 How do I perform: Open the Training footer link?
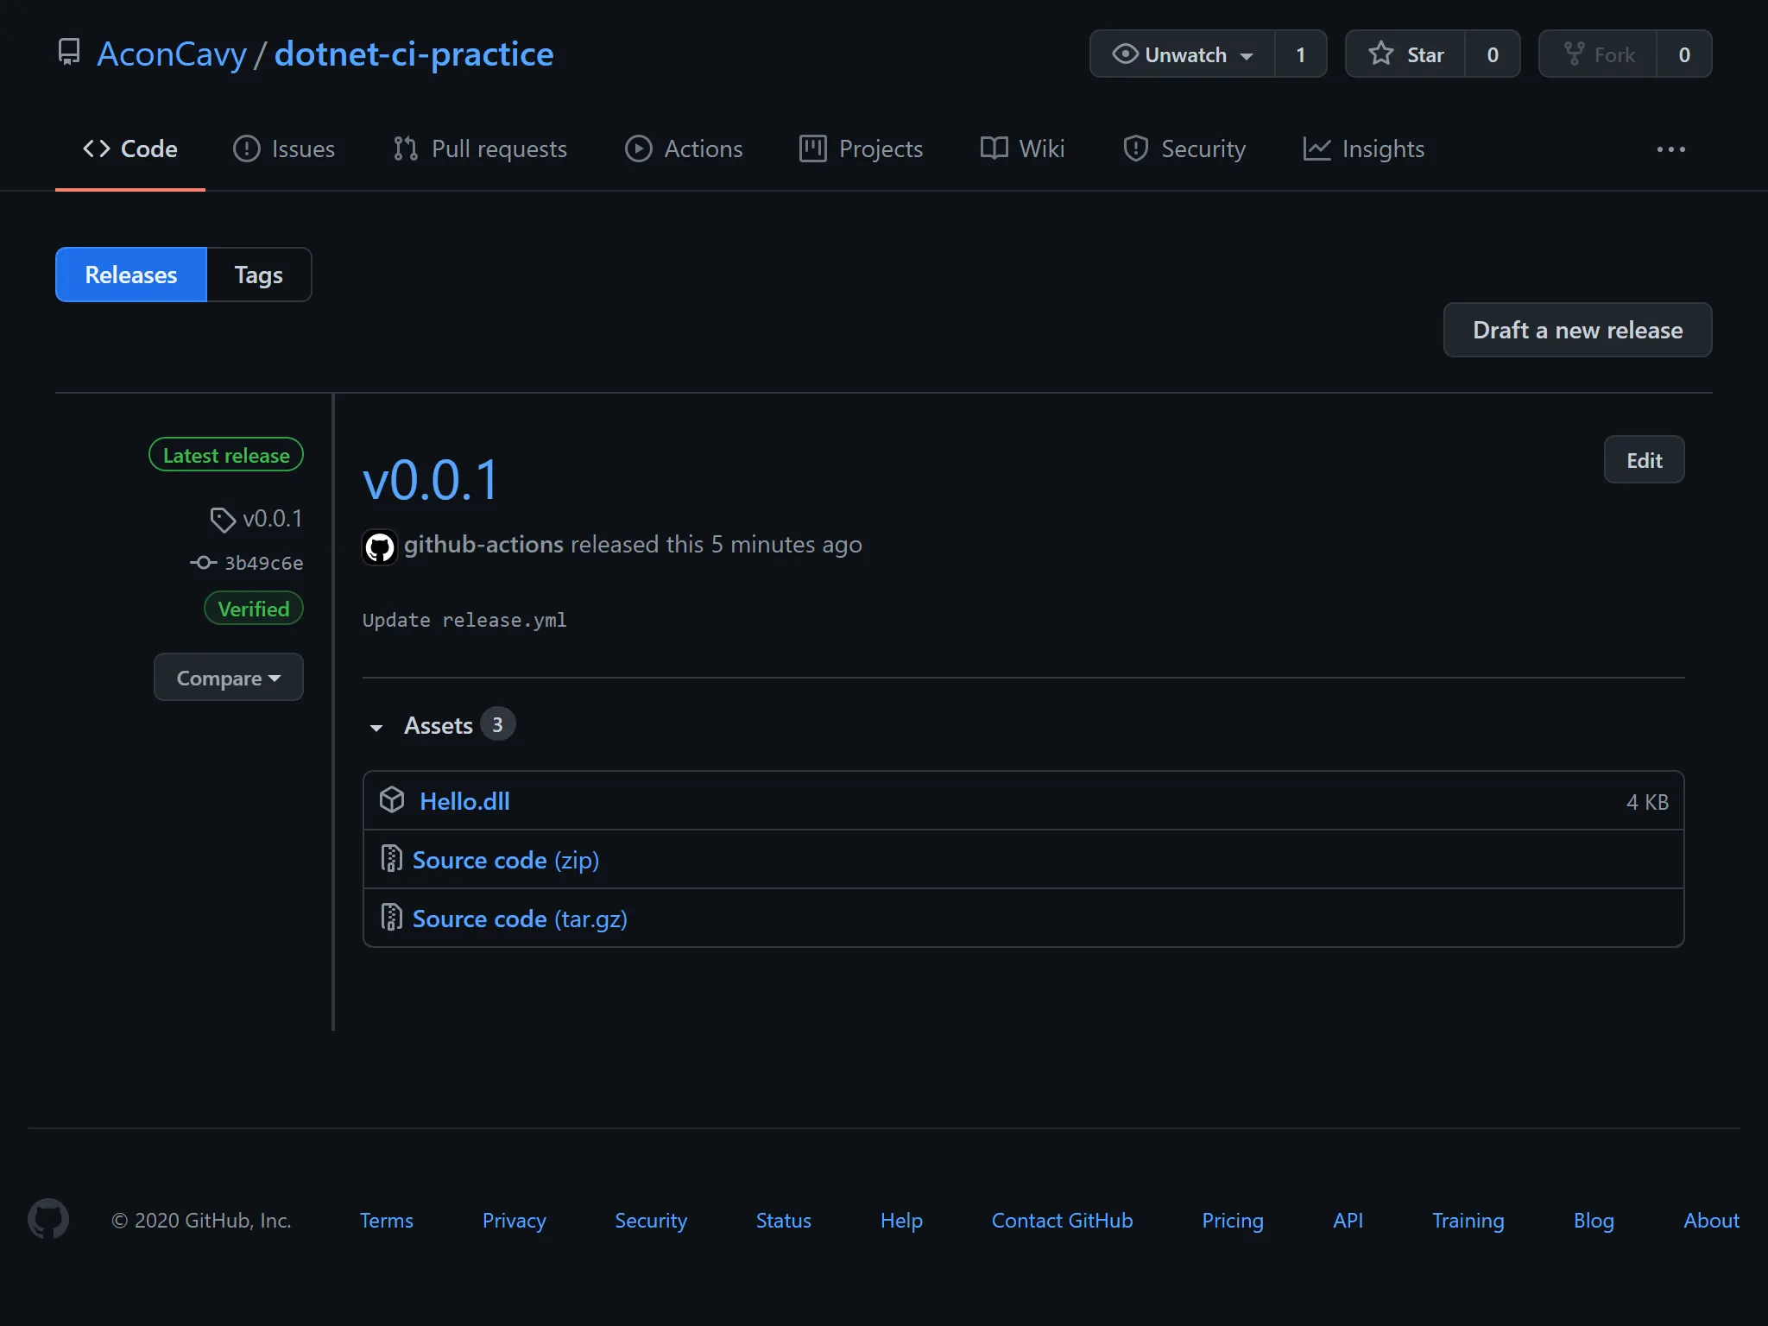[1468, 1220]
